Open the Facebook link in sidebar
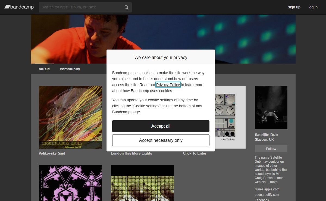The width and height of the screenshot is (326, 201). pos(262,200)
